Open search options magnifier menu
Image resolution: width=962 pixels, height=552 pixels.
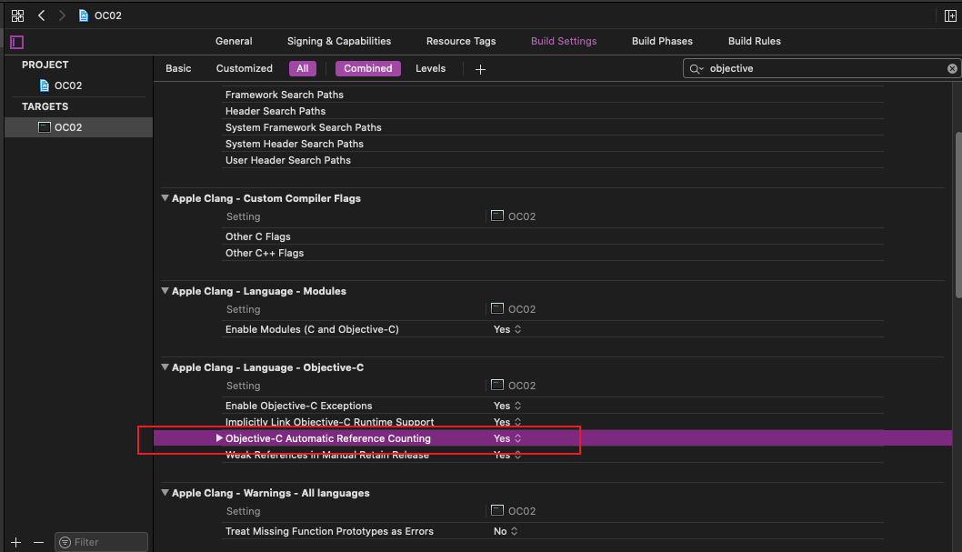click(696, 69)
